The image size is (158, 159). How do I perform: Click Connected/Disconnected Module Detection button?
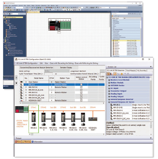36,67
